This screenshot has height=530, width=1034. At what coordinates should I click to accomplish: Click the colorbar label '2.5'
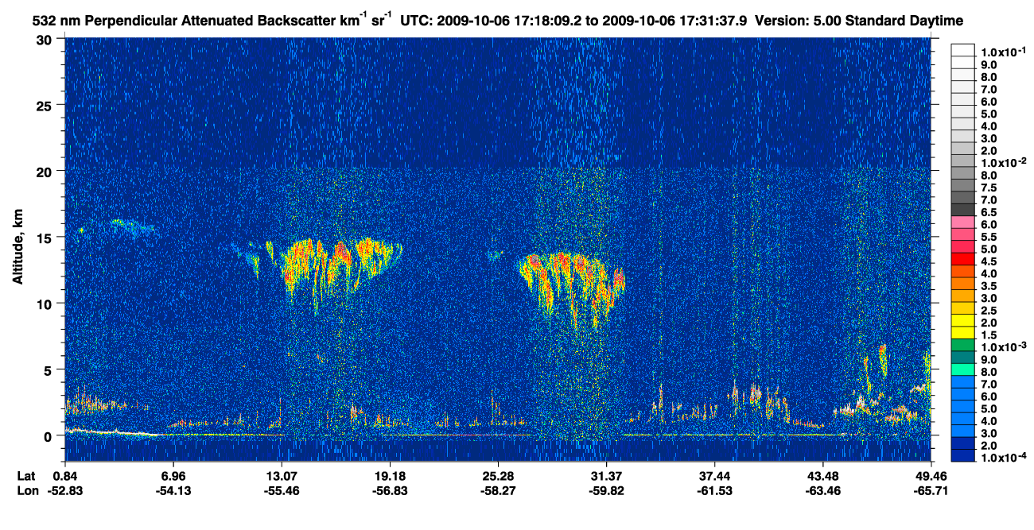989,311
